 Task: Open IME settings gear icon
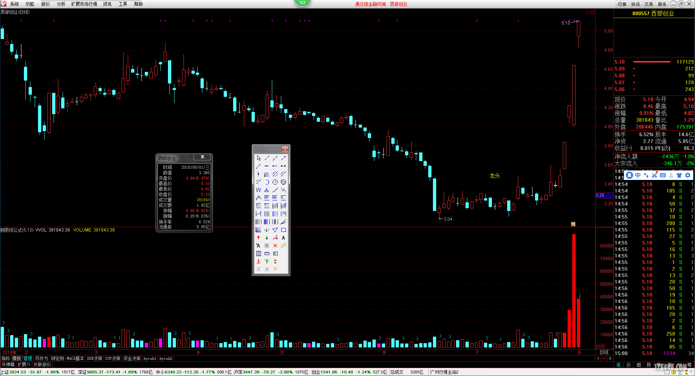click(688, 175)
